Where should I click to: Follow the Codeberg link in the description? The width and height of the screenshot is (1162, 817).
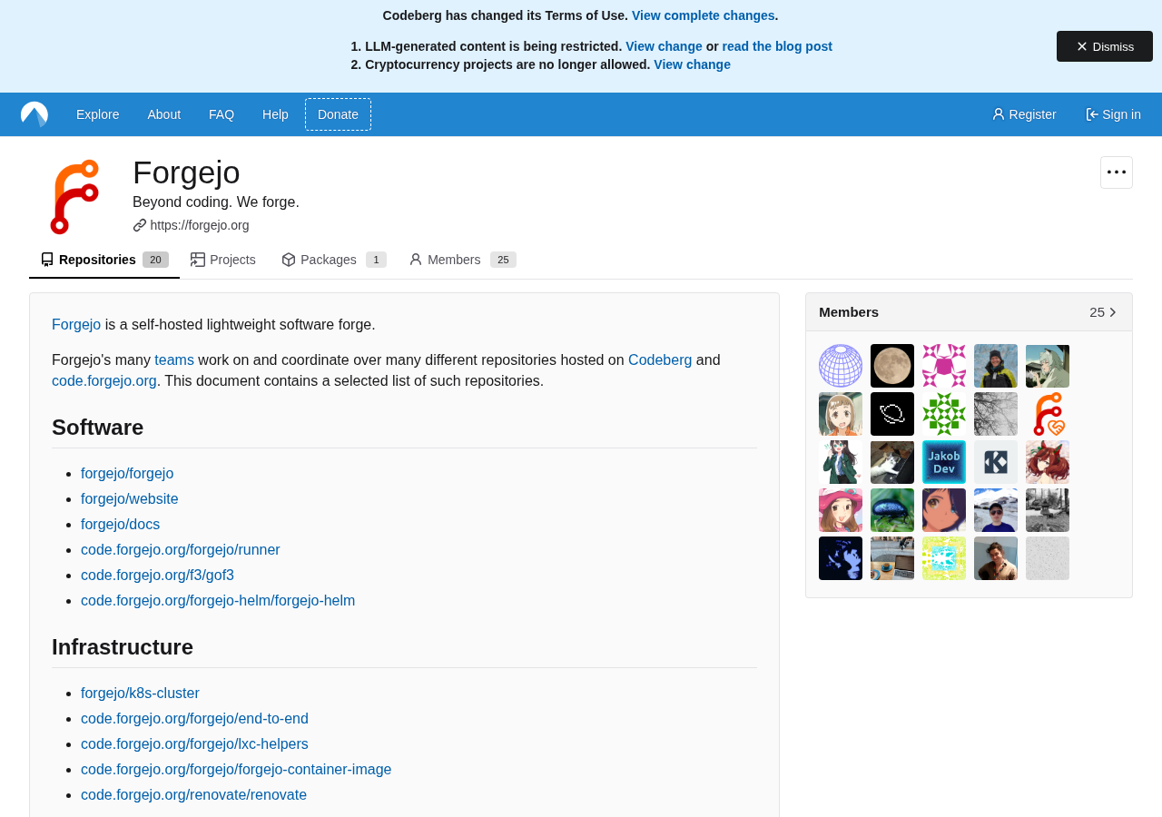660,359
